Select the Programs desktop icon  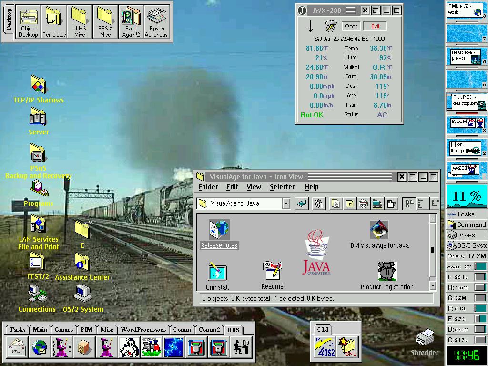(38, 193)
